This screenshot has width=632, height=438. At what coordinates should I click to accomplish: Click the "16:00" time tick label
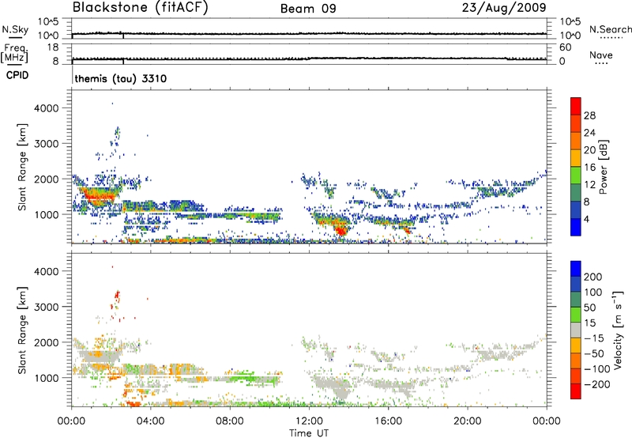coord(388,421)
